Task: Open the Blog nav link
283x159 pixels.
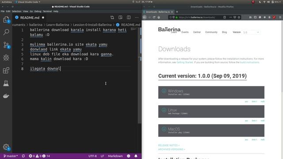Action: (x=224, y=32)
